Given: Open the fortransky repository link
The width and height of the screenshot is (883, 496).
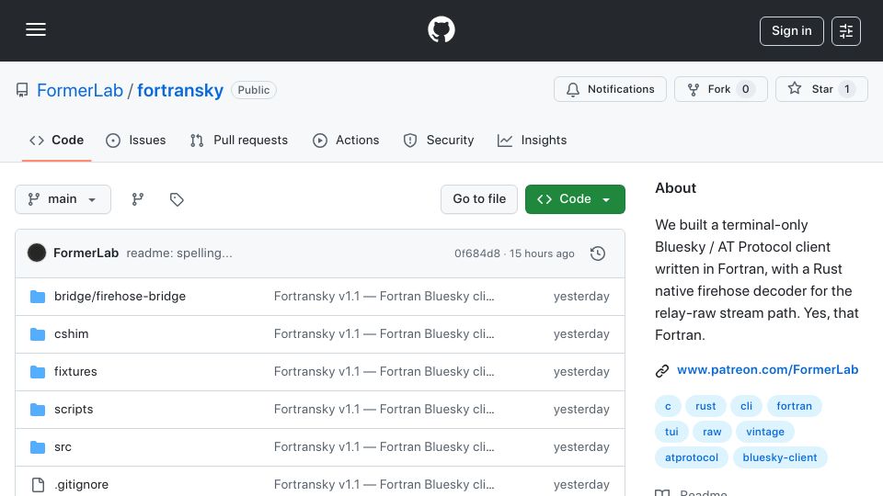Looking at the screenshot, I should pos(180,90).
